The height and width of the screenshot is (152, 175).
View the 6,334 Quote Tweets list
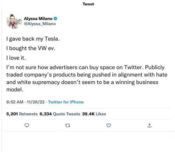pos(60,114)
